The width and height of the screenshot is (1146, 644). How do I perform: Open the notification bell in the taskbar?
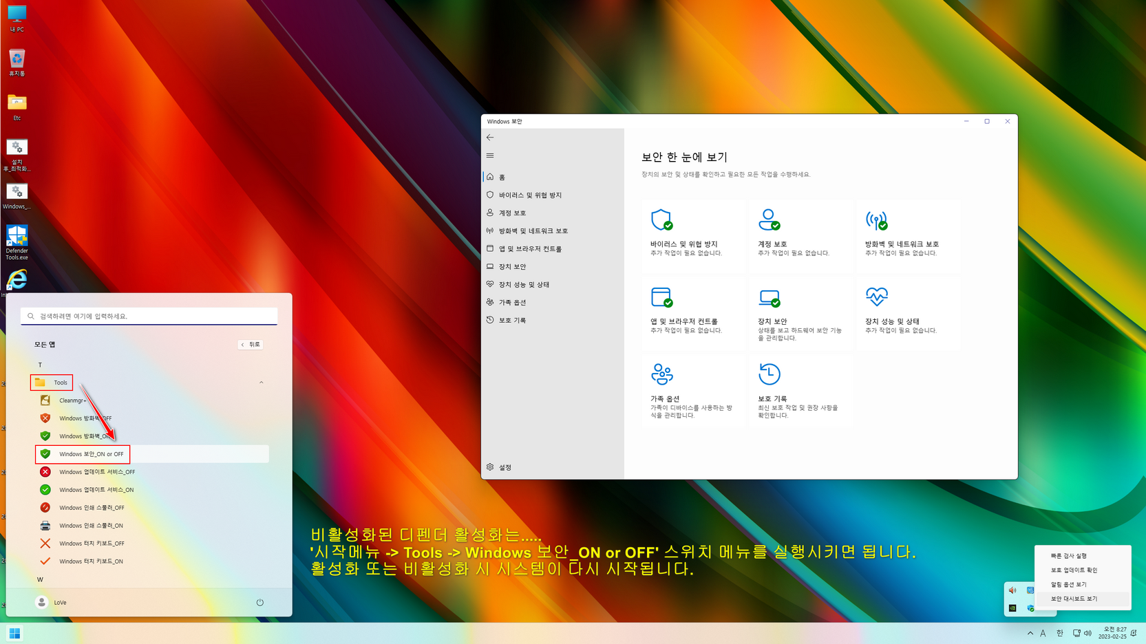tap(1134, 633)
